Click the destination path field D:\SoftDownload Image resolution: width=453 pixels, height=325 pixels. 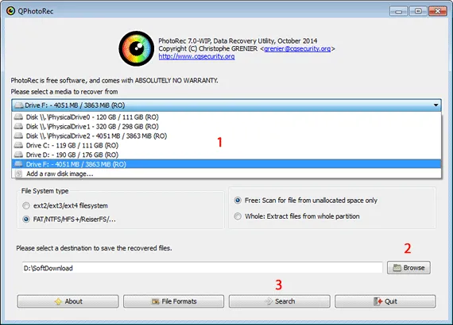point(202,268)
